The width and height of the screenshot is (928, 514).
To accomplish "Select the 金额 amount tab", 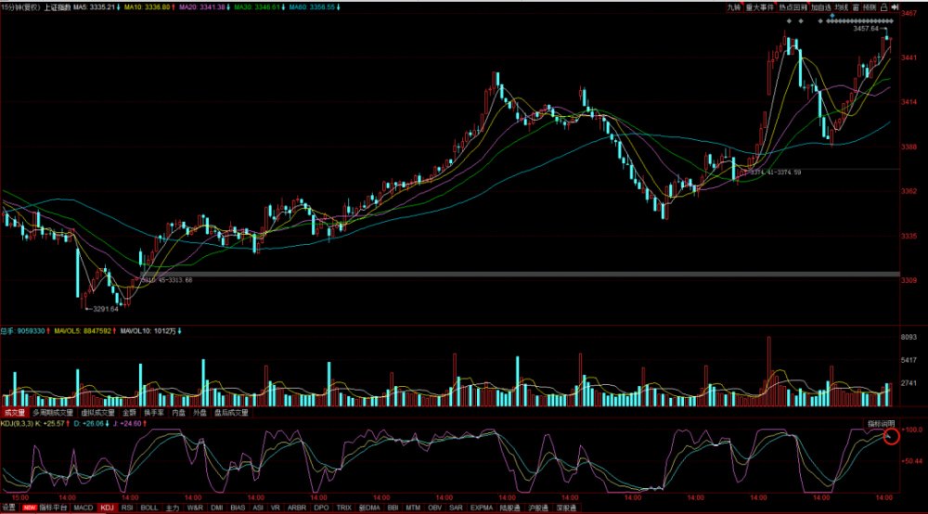I will pos(130,412).
